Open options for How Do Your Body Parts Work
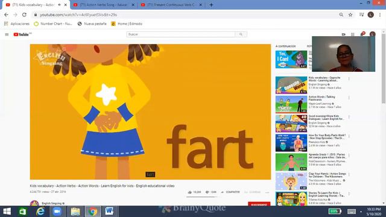Viewport: 386px width, 217px height. [x=349, y=136]
